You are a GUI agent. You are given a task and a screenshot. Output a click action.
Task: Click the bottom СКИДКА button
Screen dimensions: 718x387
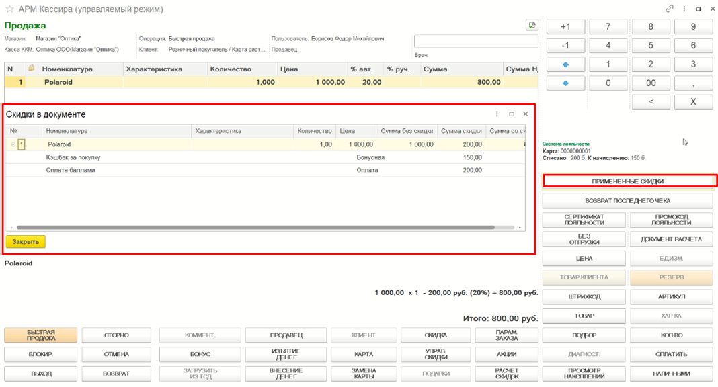[436, 335]
